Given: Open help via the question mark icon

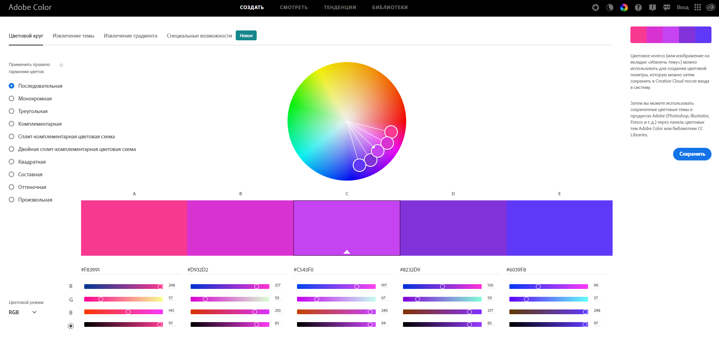Looking at the screenshot, I should tap(638, 8).
